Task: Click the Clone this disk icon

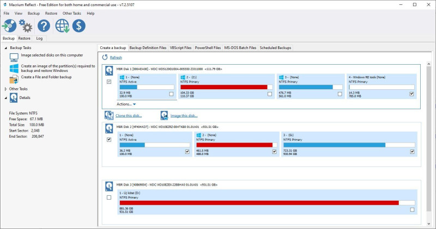Action: (x=109, y=115)
